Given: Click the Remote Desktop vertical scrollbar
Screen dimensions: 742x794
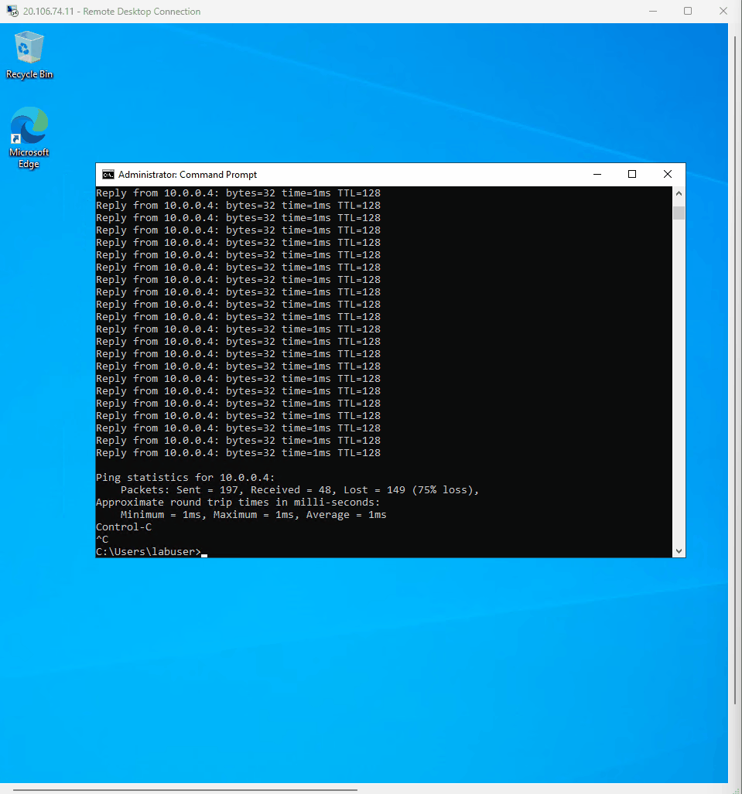Looking at the screenshot, I should tap(735, 370).
